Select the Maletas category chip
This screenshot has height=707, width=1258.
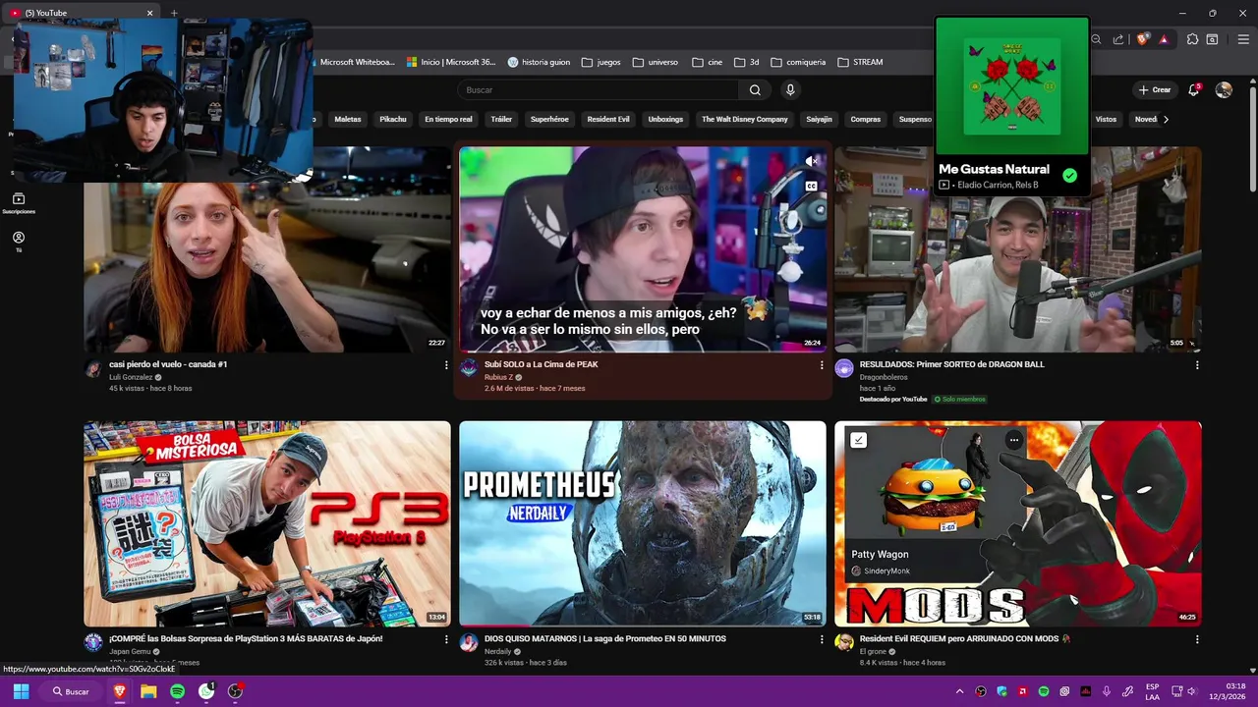348,119
